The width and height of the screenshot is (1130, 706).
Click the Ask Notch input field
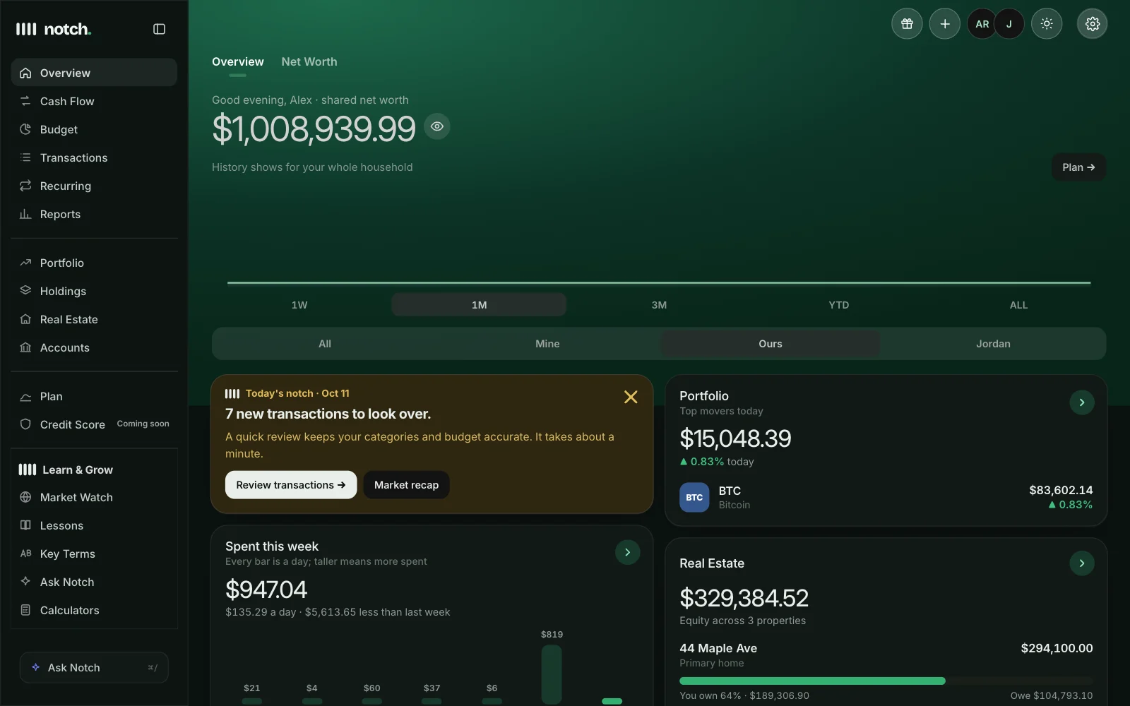(94, 667)
